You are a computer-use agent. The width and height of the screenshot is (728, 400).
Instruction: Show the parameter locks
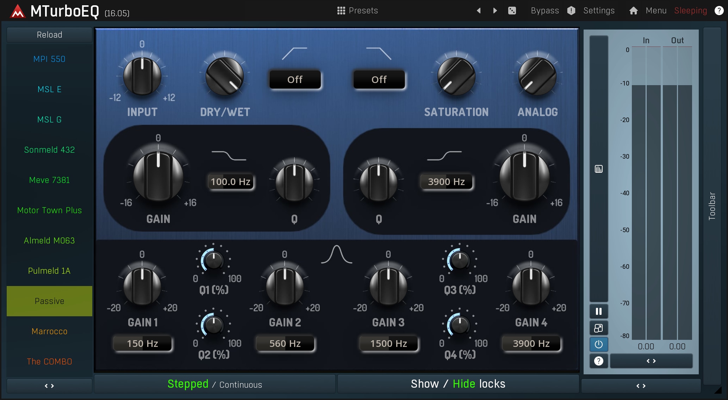(425, 384)
